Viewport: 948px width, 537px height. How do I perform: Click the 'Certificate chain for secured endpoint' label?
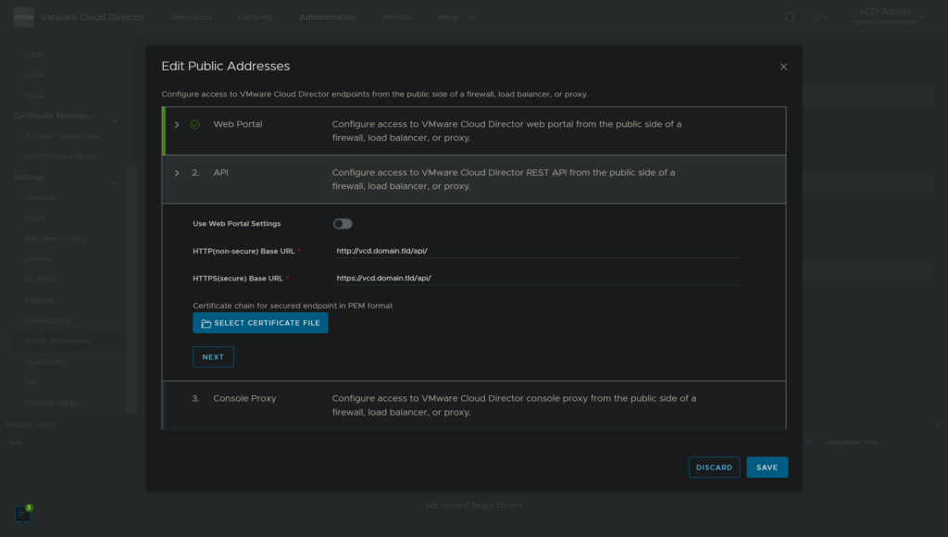[x=293, y=306]
